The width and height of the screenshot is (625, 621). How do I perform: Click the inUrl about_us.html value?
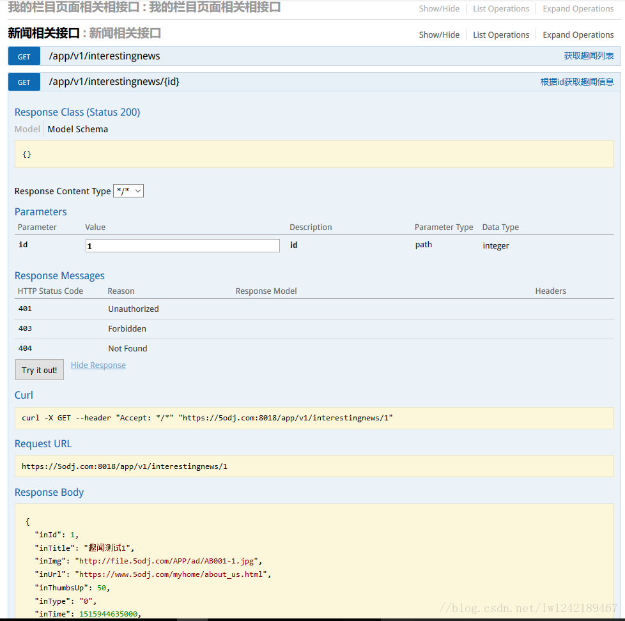(171, 574)
